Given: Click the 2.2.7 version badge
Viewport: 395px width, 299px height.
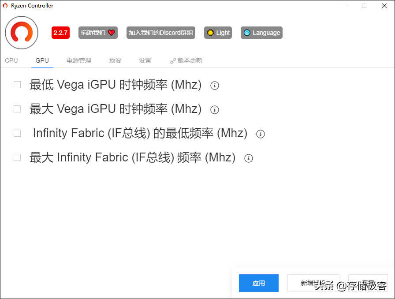Looking at the screenshot, I should point(60,33).
